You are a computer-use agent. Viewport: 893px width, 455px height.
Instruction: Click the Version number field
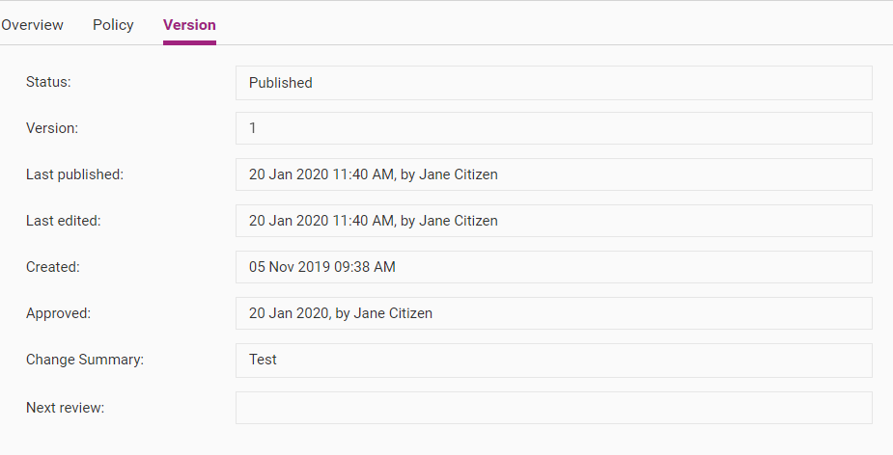(553, 128)
